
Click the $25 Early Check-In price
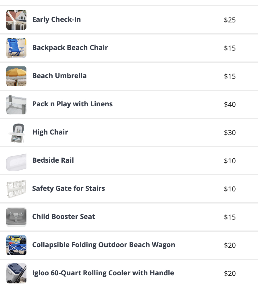pos(230,20)
